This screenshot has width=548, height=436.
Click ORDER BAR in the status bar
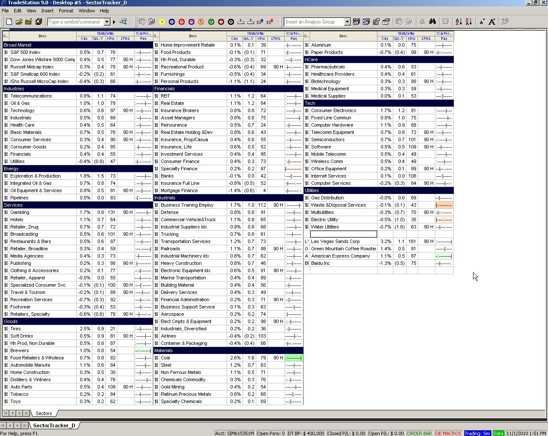[x=419, y=433]
